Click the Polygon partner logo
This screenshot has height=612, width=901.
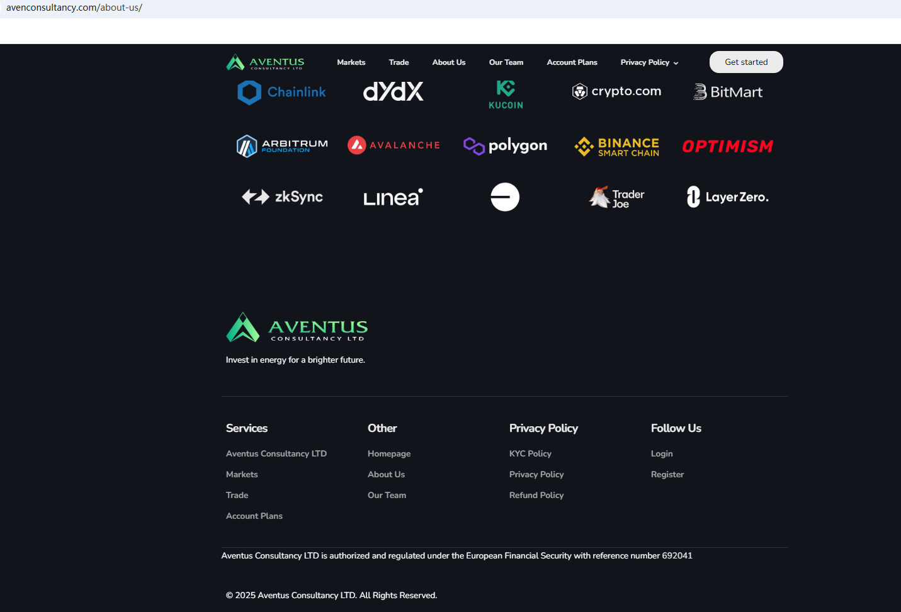505,146
